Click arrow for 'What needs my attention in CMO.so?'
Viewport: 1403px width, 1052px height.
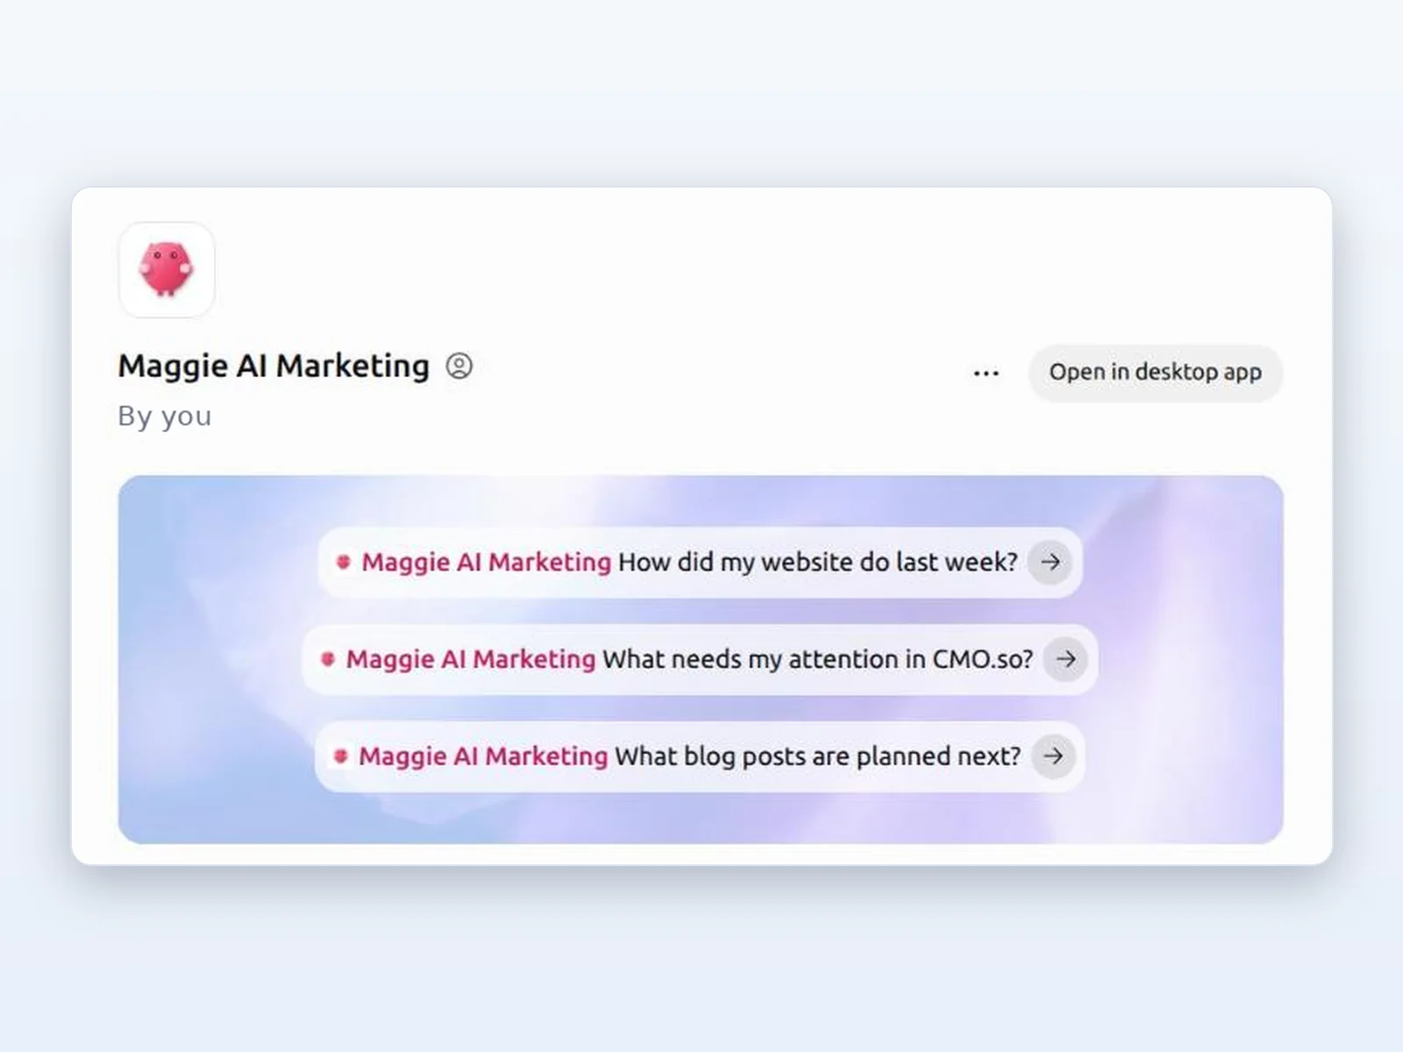(1066, 659)
